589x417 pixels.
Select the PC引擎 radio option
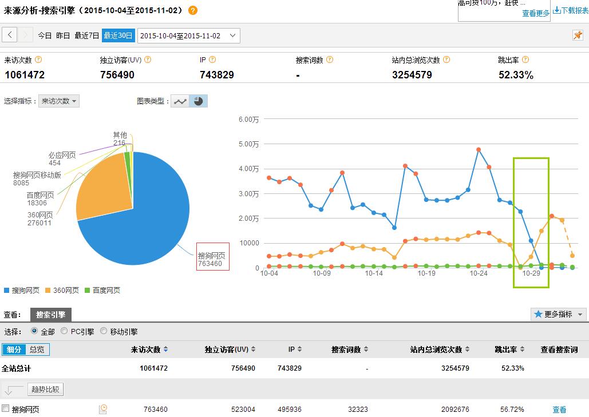(x=64, y=331)
